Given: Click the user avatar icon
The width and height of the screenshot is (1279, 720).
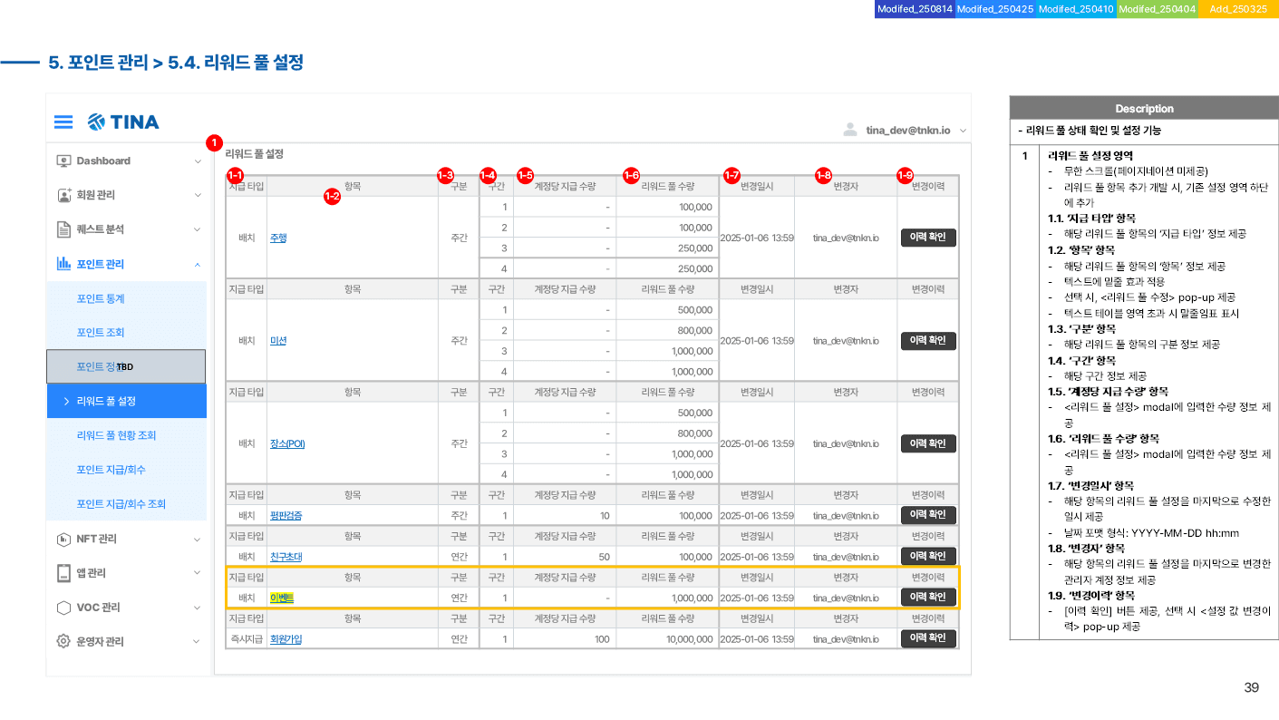Looking at the screenshot, I should click(x=850, y=130).
